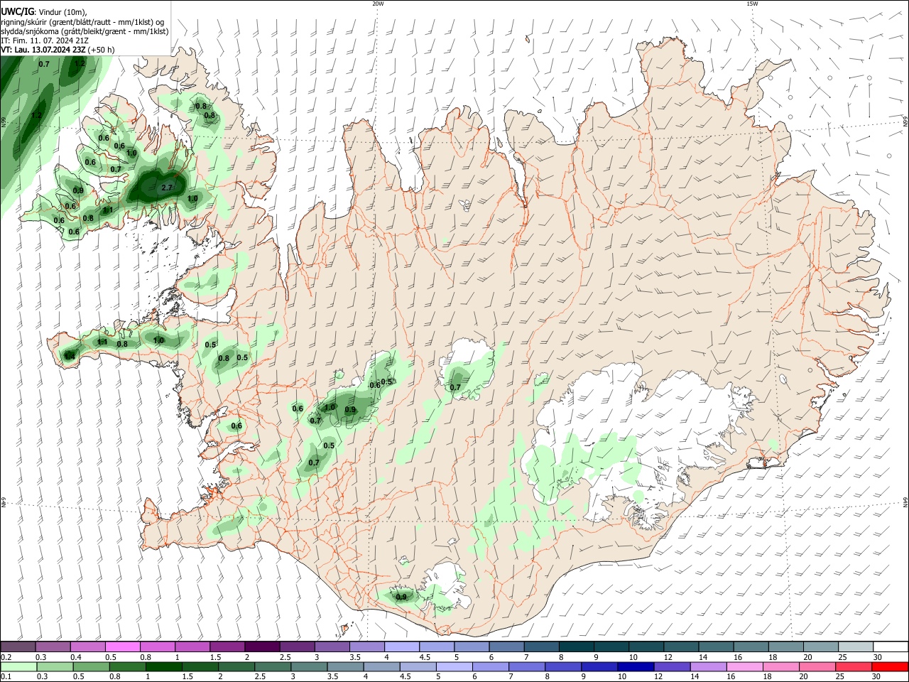Click the 0.1 label in the color scale

[x=6, y=677]
